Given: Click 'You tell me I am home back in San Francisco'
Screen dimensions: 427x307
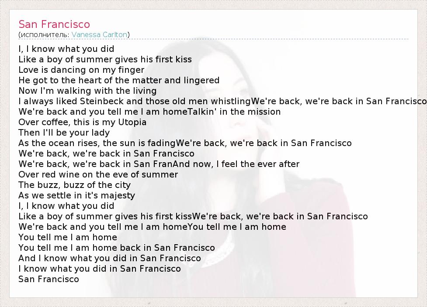Looking at the screenshot, I should click(x=117, y=248).
